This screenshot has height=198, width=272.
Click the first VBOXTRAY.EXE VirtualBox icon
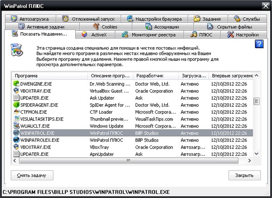pyautogui.click(x=17, y=91)
